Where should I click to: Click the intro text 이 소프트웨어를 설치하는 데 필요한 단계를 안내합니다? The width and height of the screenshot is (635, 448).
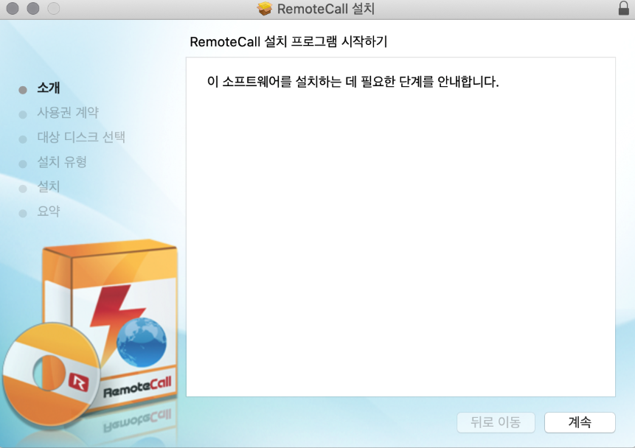[x=353, y=82]
